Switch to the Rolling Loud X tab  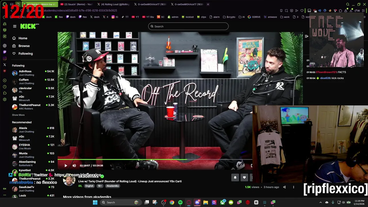click(x=114, y=4)
